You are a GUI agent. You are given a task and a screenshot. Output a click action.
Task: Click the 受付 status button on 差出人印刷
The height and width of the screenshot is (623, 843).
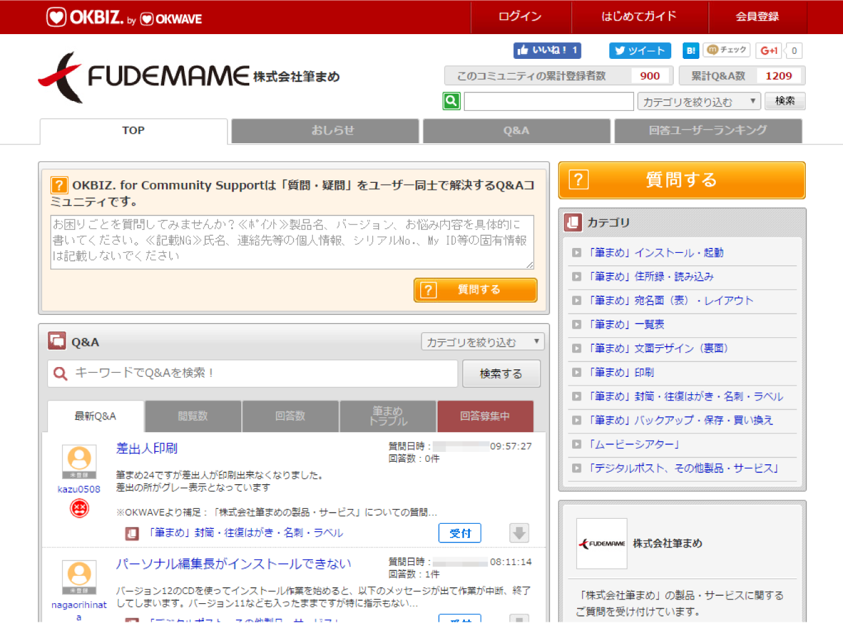click(460, 533)
